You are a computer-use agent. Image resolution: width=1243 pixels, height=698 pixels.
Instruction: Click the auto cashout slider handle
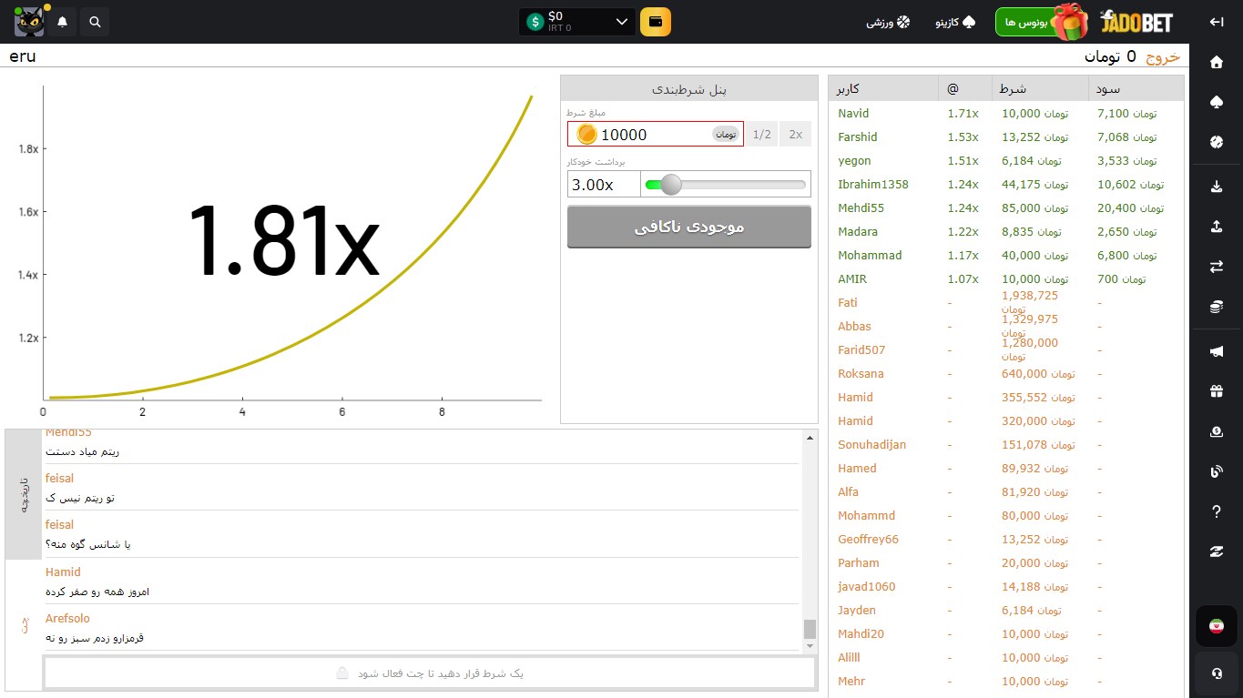(x=671, y=185)
